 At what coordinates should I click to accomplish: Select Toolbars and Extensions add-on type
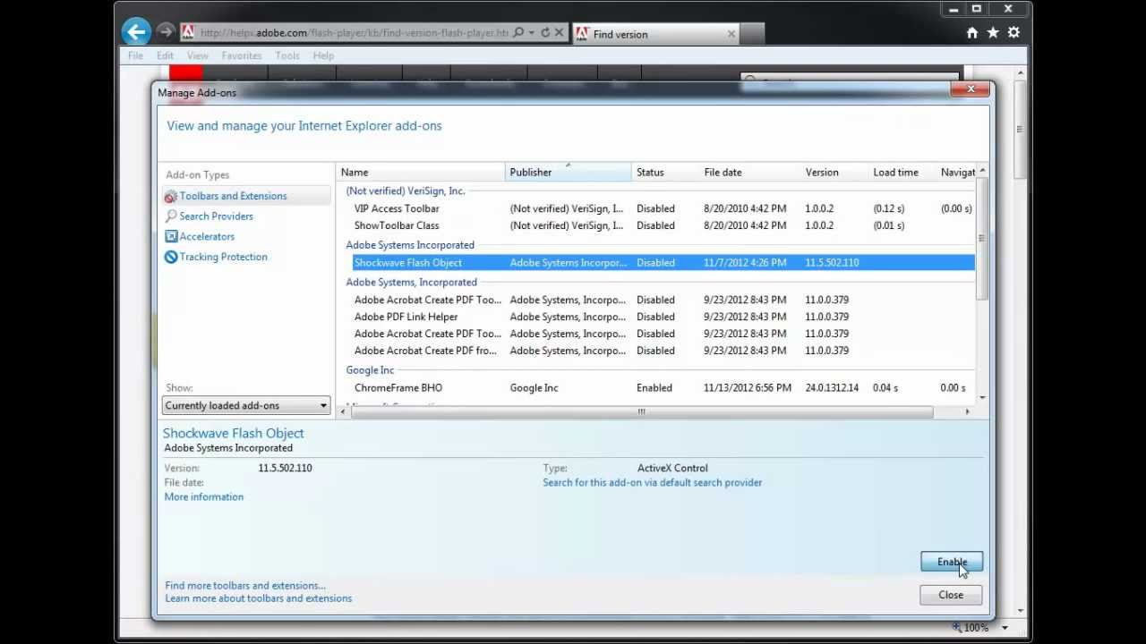(246, 196)
